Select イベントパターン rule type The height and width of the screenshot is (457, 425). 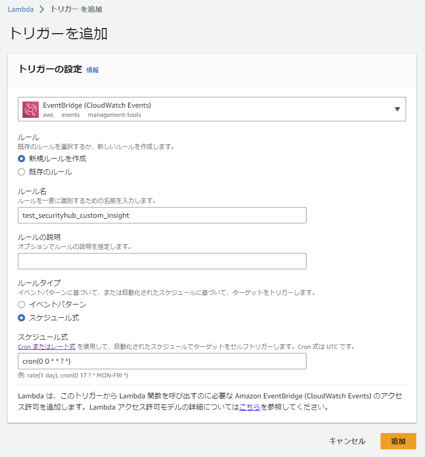[21, 304]
